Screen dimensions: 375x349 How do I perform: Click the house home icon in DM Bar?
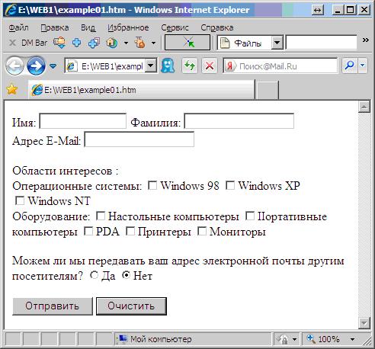pyautogui.click(x=112, y=43)
